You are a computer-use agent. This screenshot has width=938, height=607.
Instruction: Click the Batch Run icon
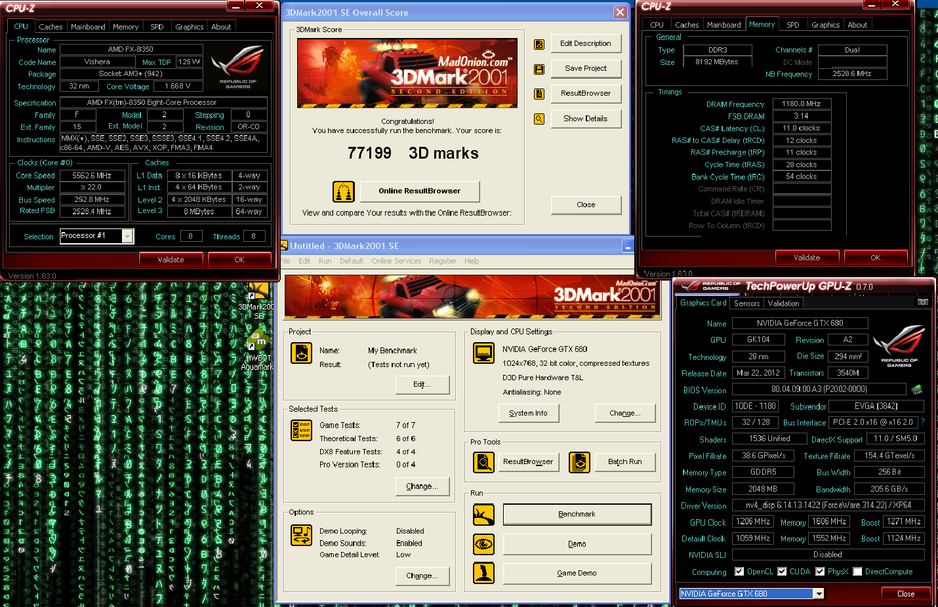(579, 462)
